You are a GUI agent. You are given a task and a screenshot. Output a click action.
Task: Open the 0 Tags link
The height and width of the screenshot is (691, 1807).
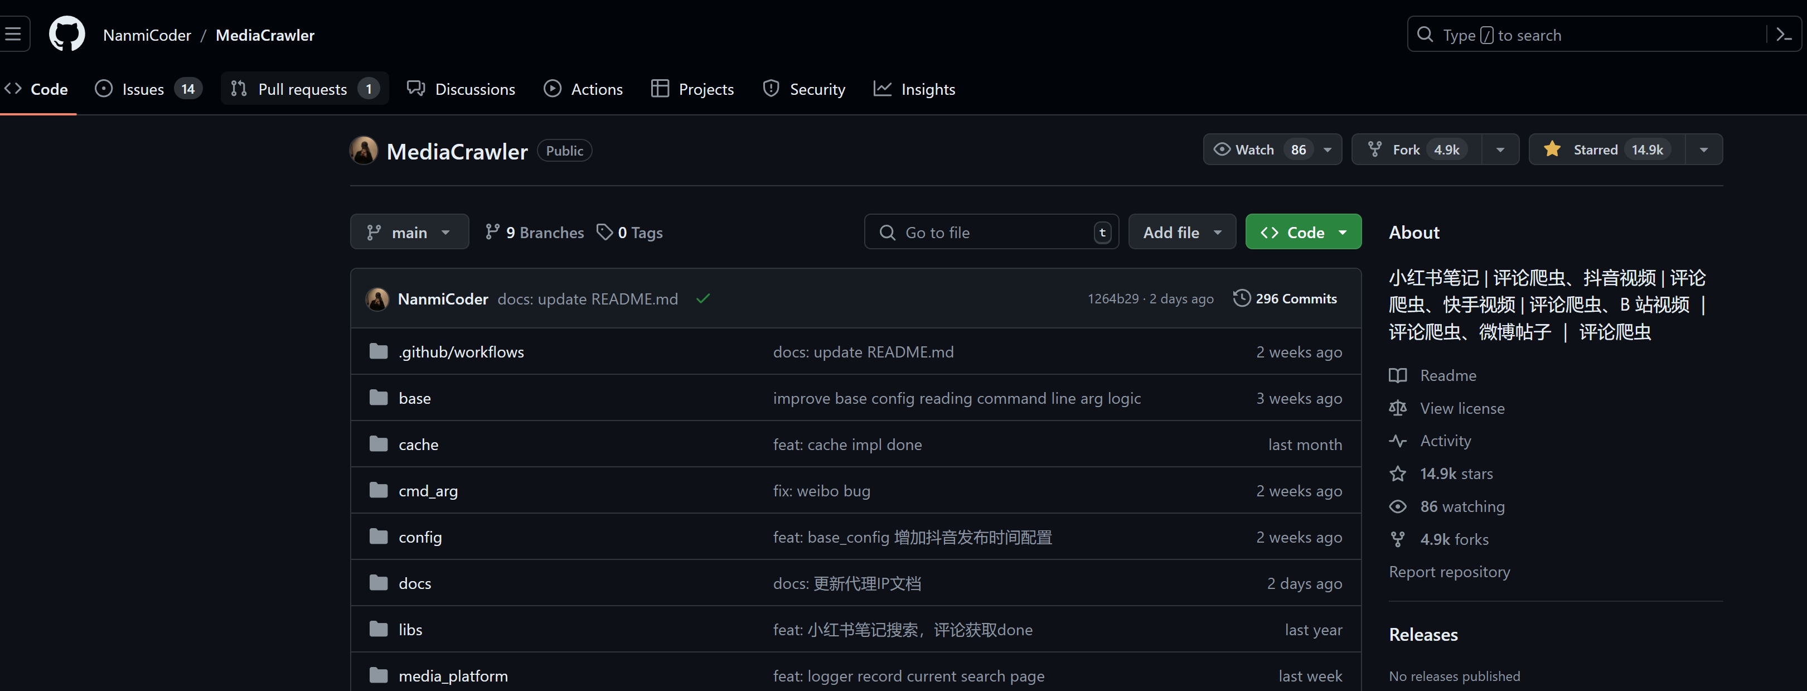coord(629,232)
